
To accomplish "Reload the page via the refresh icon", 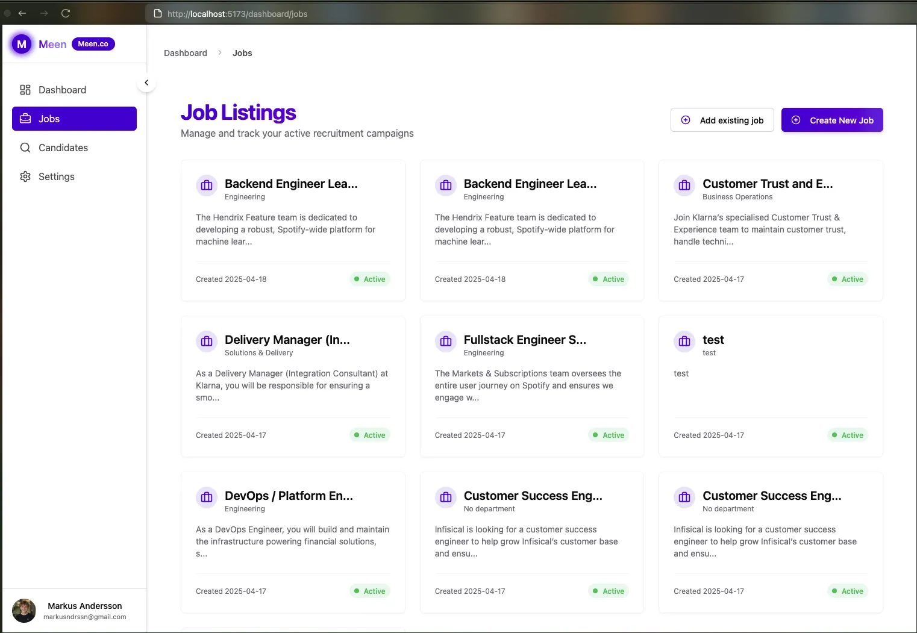I will point(66,13).
